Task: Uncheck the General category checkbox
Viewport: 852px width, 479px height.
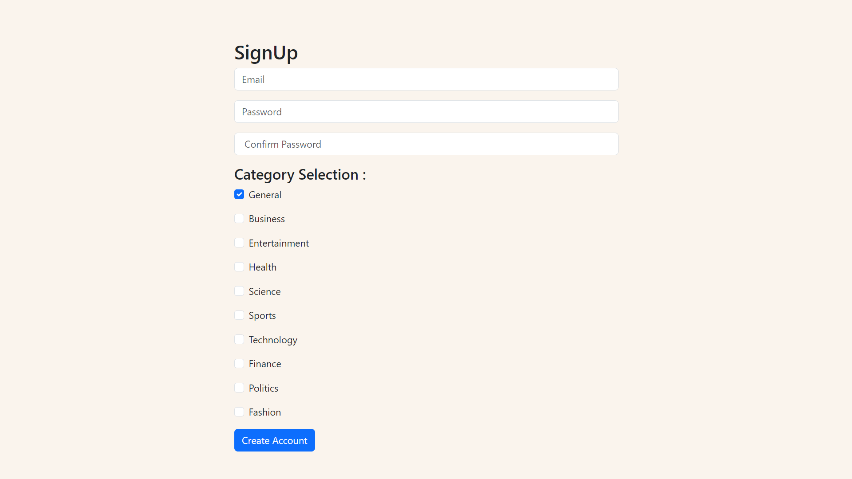Action: pos(239,194)
